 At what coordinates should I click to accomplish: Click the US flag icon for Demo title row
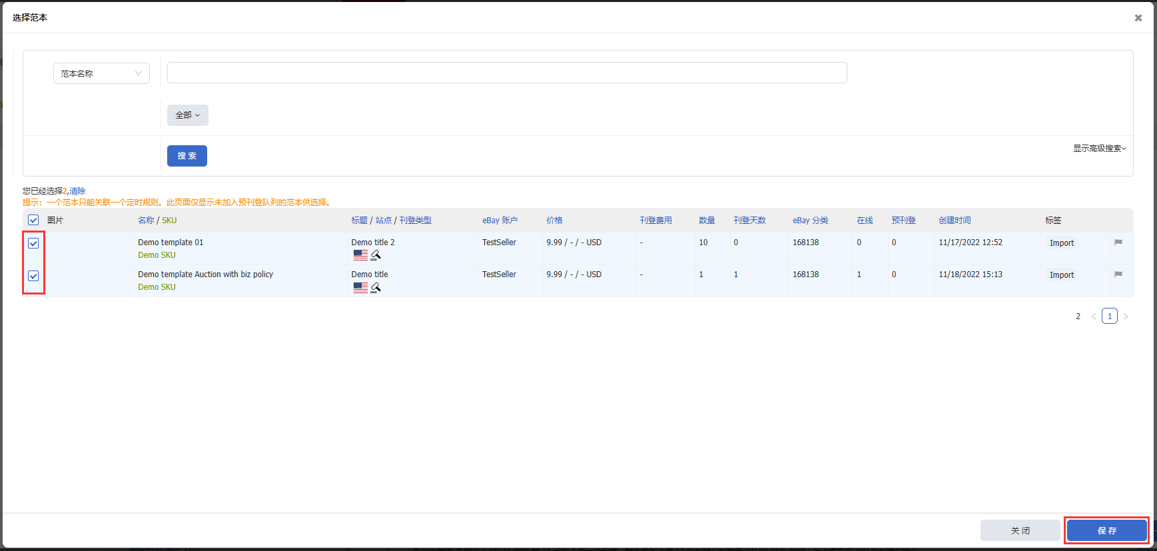pyautogui.click(x=360, y=287)
